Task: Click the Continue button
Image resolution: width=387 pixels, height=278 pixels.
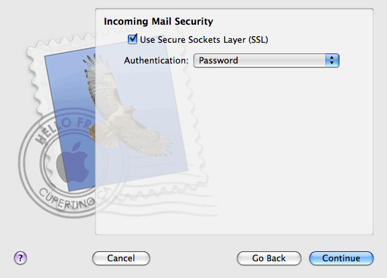Action: 341,258
